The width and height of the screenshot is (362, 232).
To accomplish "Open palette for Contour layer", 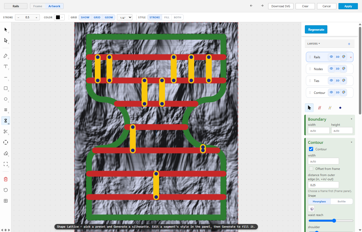I will [344, 92].
